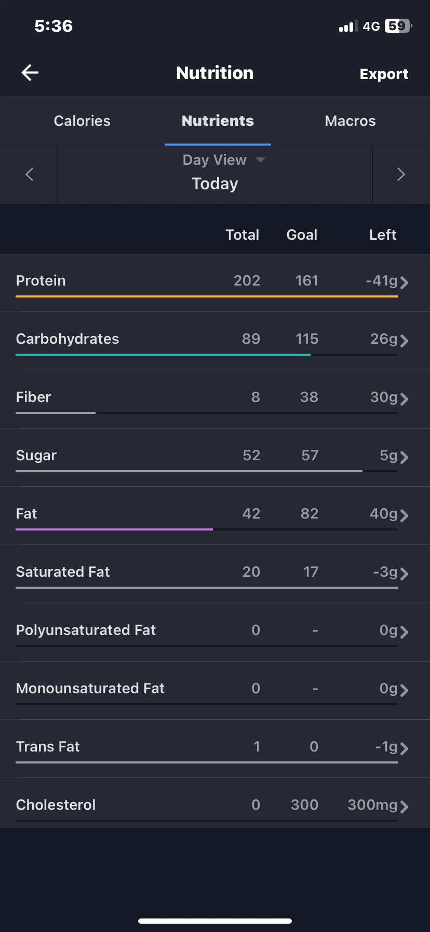Open Trans Fat details chevron
The width and height of the screenshot is (430, 932).
[x=404, y=748]
